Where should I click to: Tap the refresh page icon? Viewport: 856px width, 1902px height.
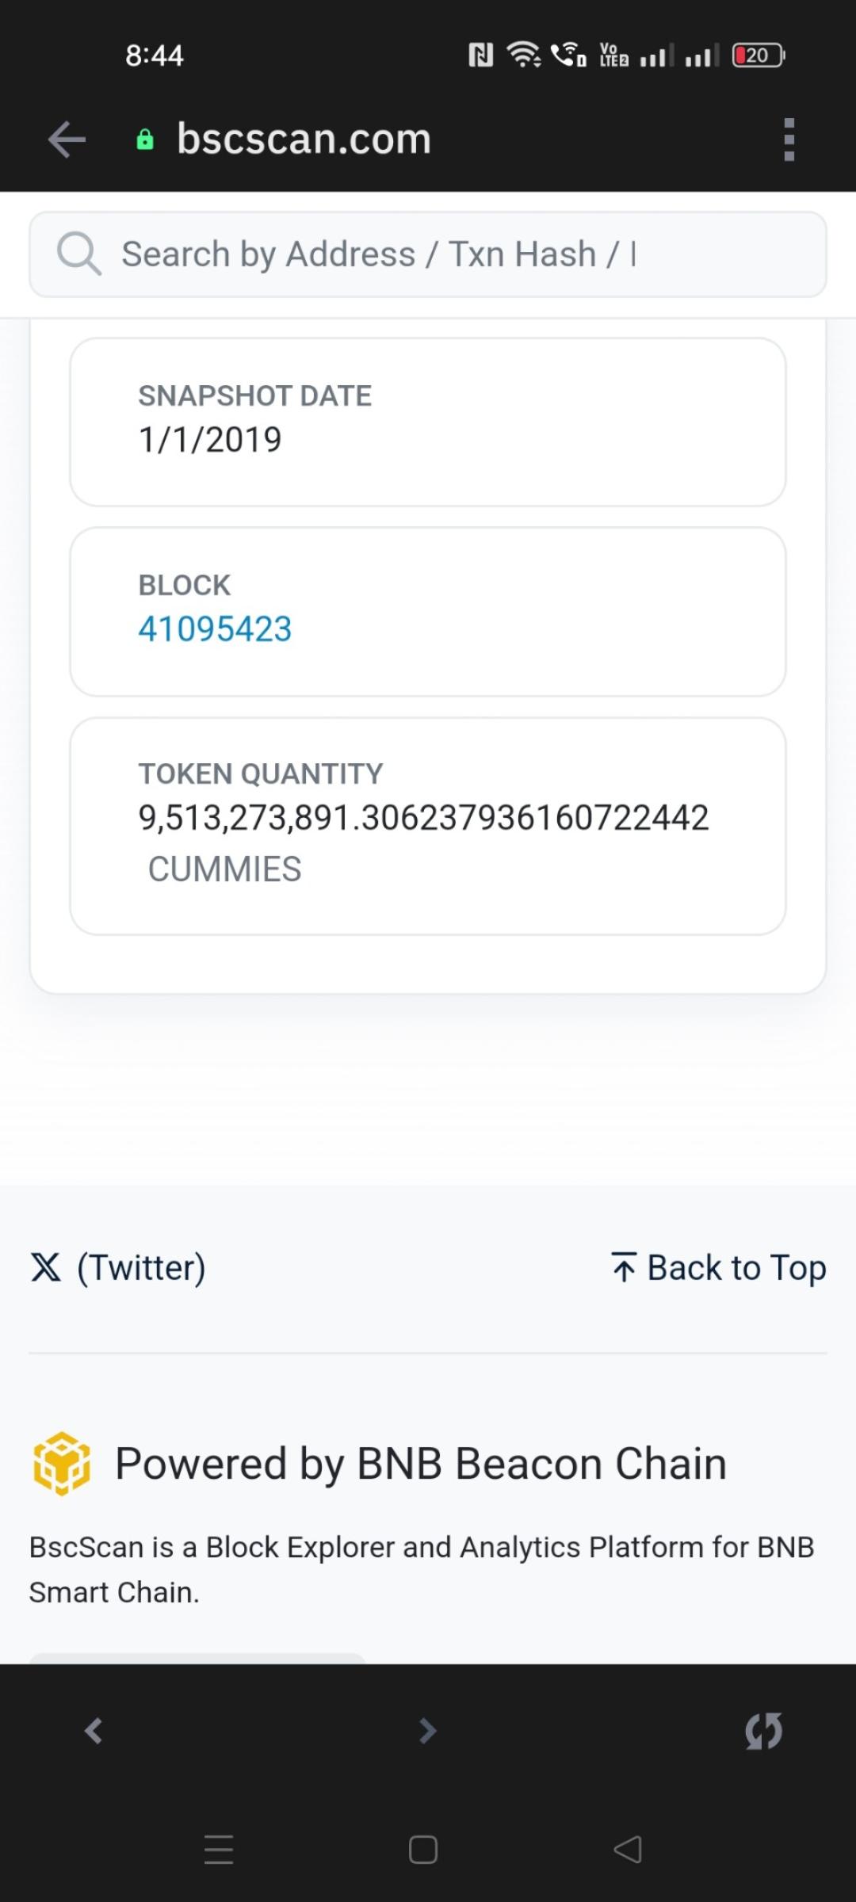763,1731
